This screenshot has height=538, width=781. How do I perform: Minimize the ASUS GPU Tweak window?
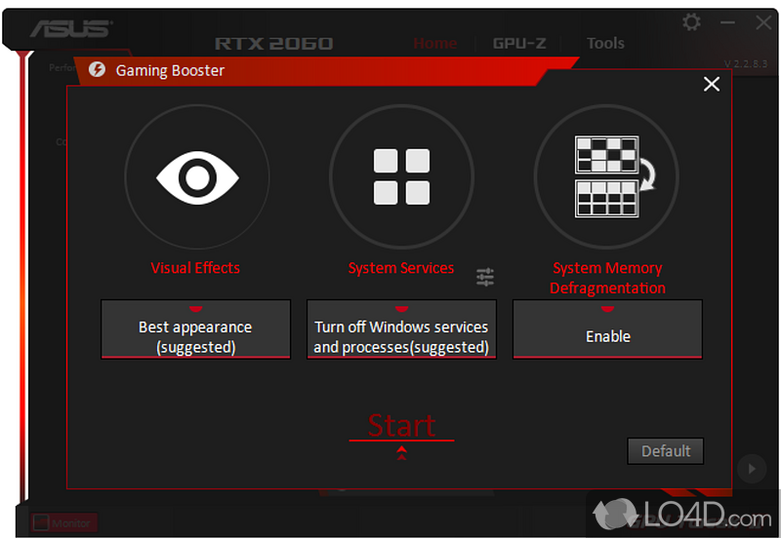(x=727, y=22)
